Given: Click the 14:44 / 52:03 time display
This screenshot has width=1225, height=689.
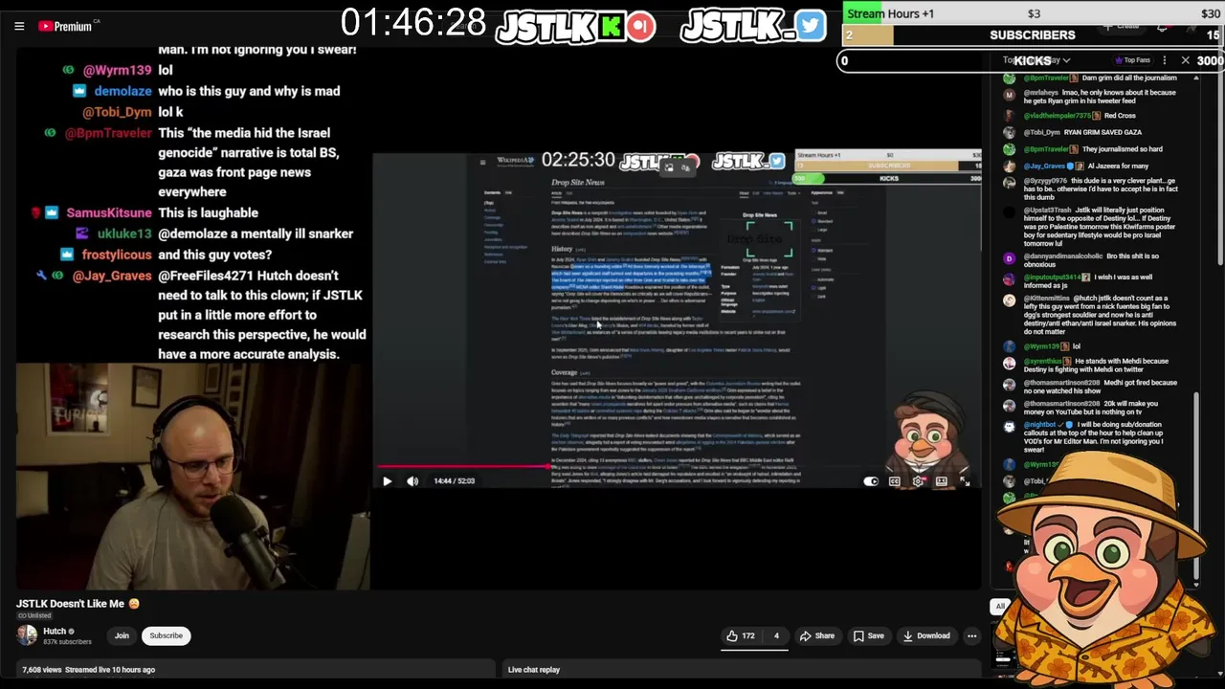Looking at the screenshot, I should pos(455,481).
